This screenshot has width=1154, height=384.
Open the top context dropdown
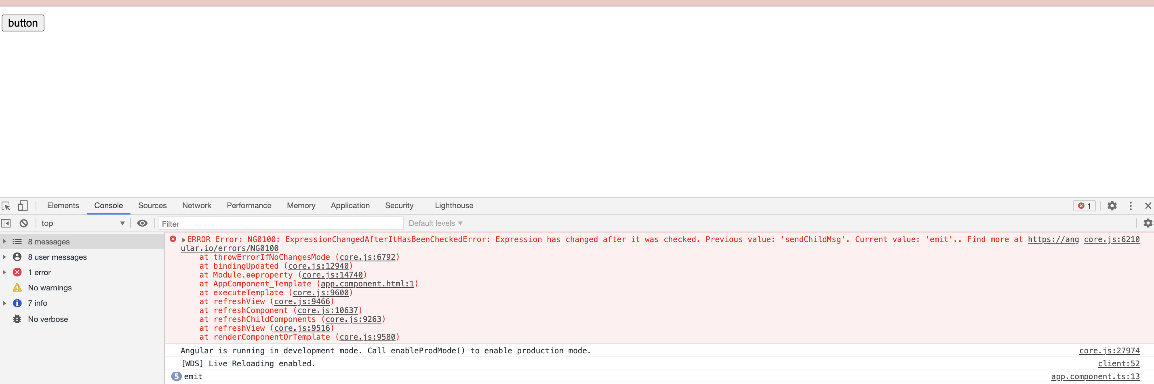click(83, 223)
